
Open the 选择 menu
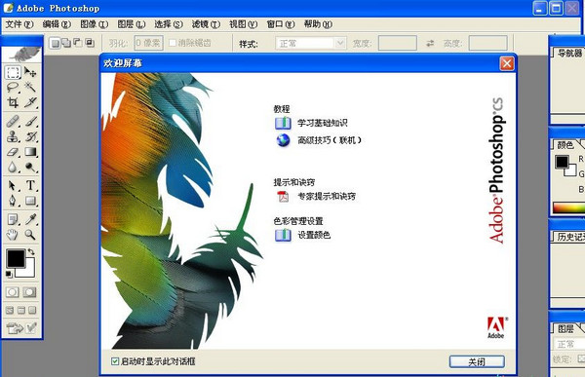pos(169,24)
